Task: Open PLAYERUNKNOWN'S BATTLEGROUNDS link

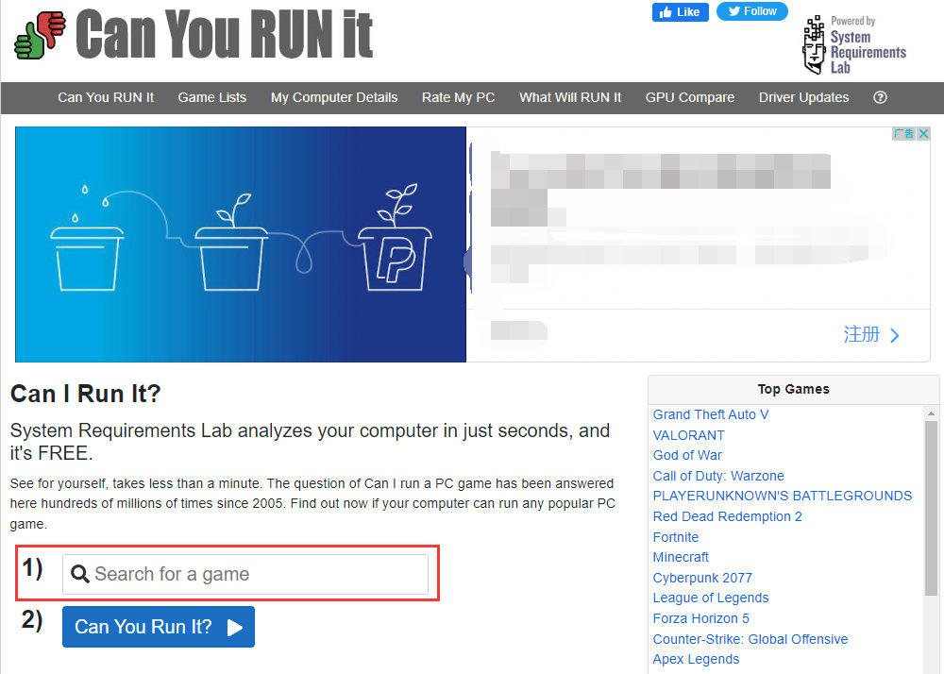Action: click(x=782, y=496)
